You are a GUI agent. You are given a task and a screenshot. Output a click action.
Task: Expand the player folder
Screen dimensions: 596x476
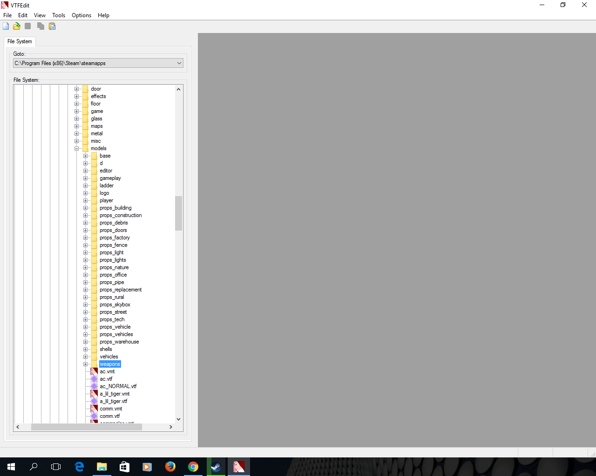tap(86, 201)
